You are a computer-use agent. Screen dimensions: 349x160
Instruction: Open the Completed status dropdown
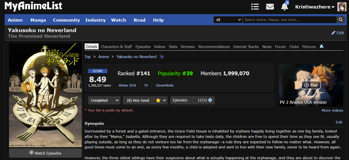(x=104, y=100)
